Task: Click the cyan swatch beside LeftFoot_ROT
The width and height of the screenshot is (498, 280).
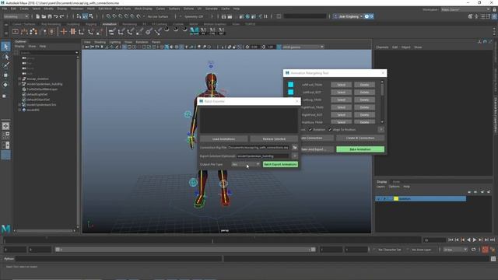Action: click(290, 92)
